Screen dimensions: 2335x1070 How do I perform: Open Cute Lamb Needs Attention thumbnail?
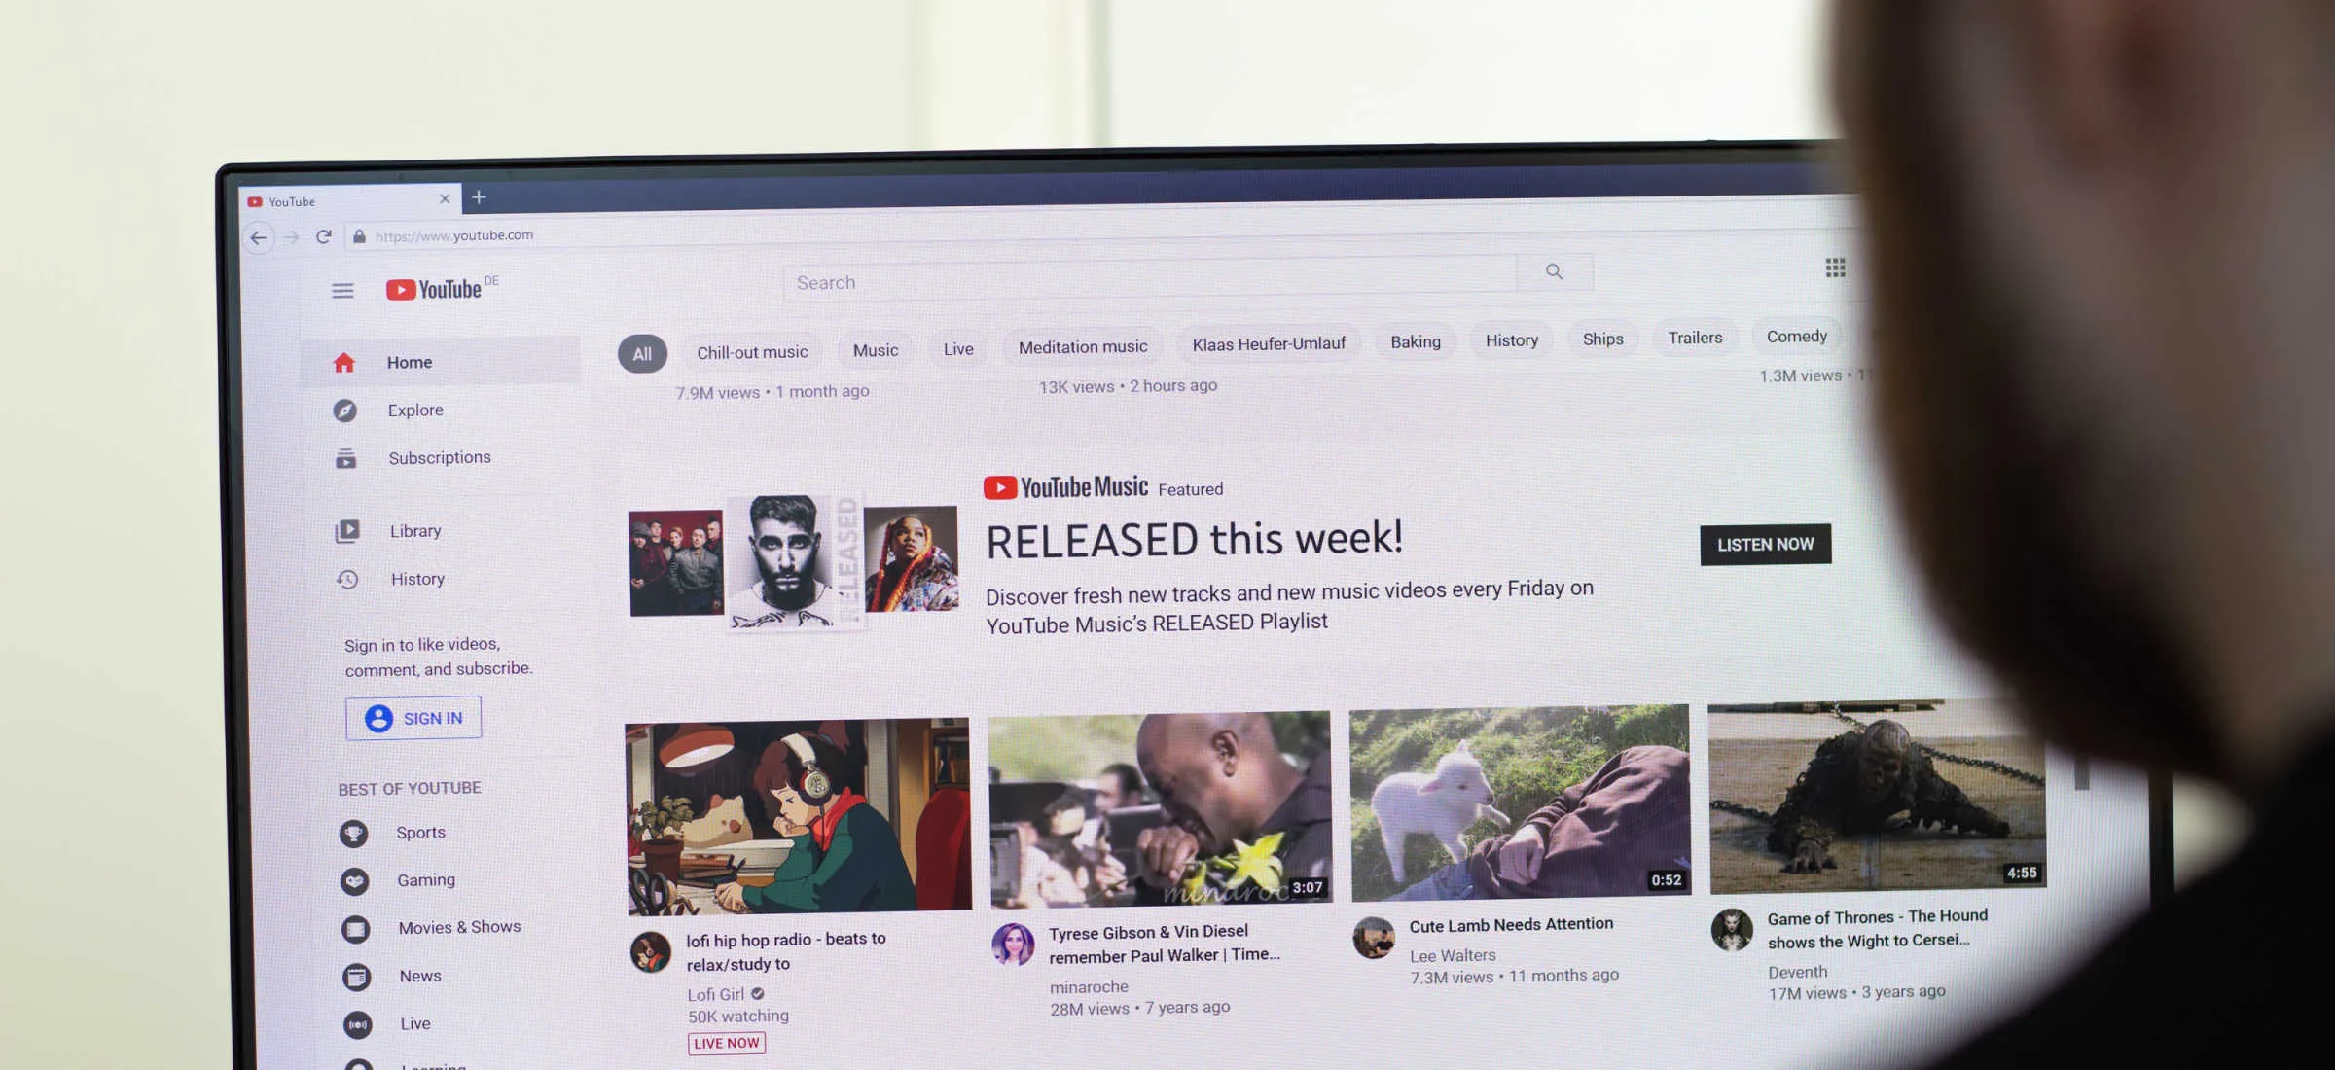click(1520, 802)
